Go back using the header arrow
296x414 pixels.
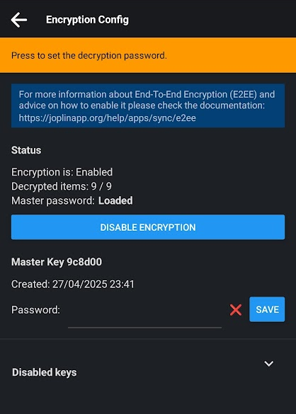tap(18, 20)
